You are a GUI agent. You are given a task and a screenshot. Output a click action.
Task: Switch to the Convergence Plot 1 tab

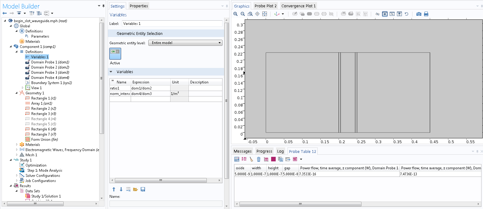tap(298, 6)
